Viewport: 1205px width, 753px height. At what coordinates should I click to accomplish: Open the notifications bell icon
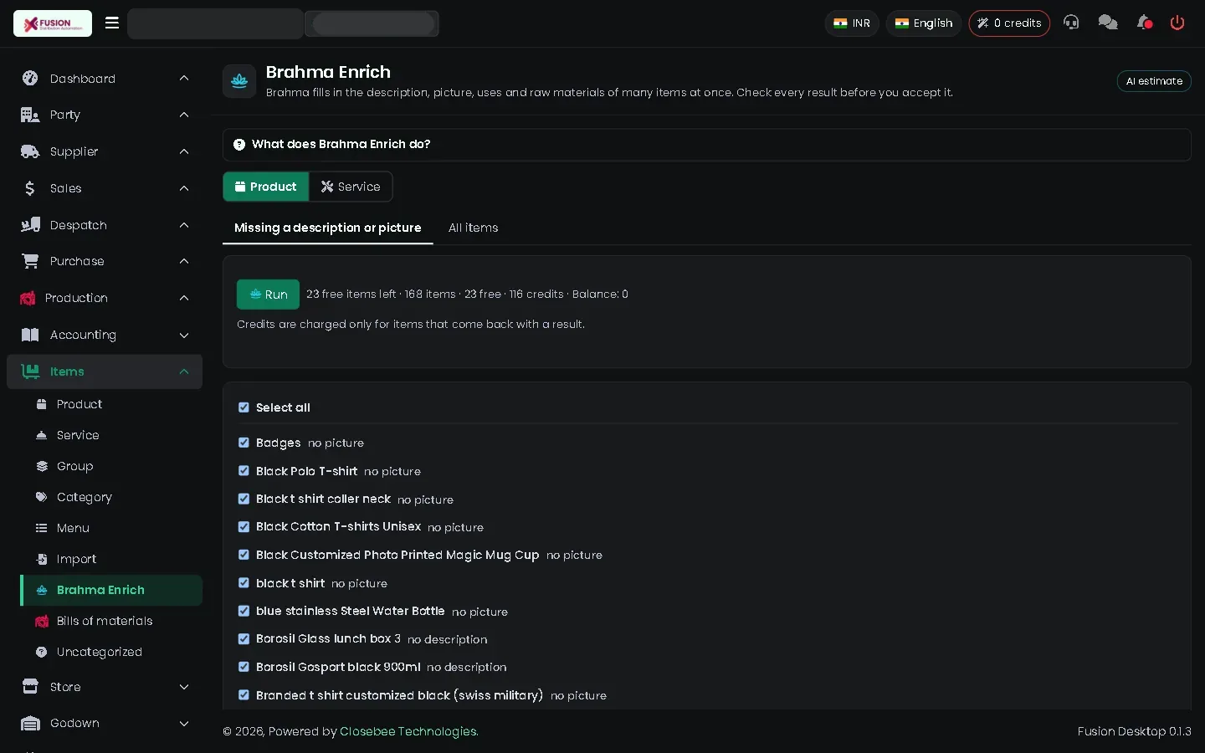point(1145,23)
